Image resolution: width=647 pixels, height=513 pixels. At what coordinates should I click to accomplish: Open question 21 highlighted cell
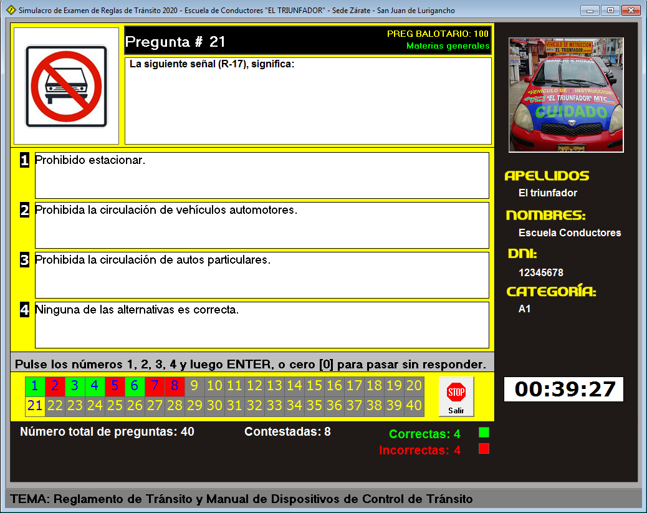35,406
